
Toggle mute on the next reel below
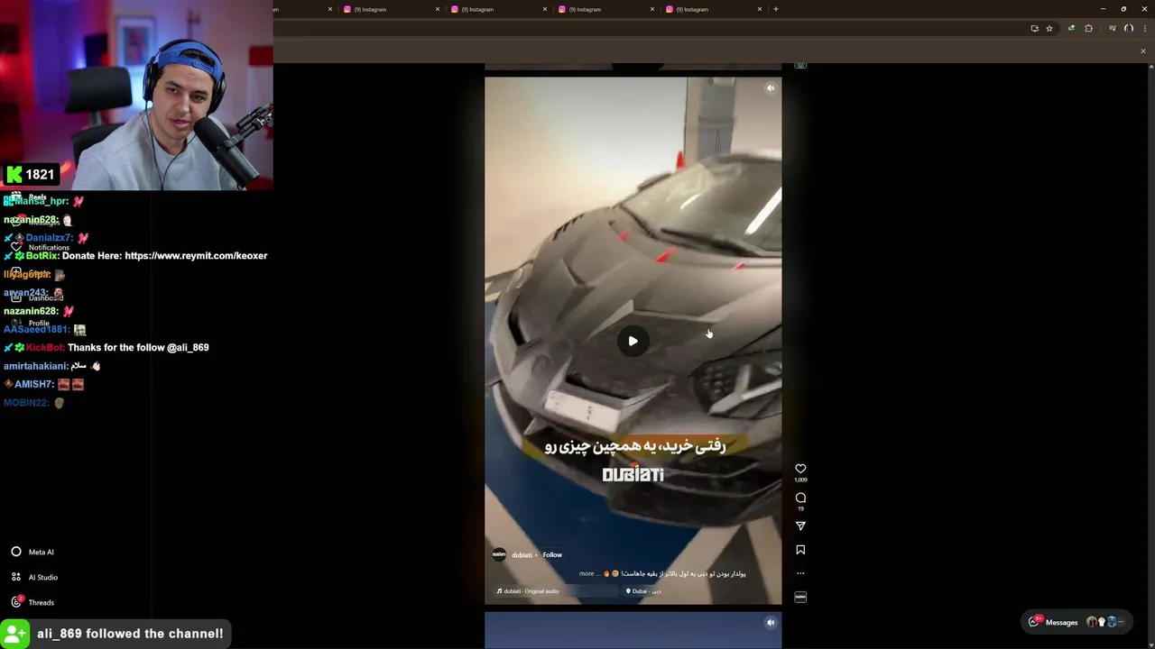[x=771, y=622]
